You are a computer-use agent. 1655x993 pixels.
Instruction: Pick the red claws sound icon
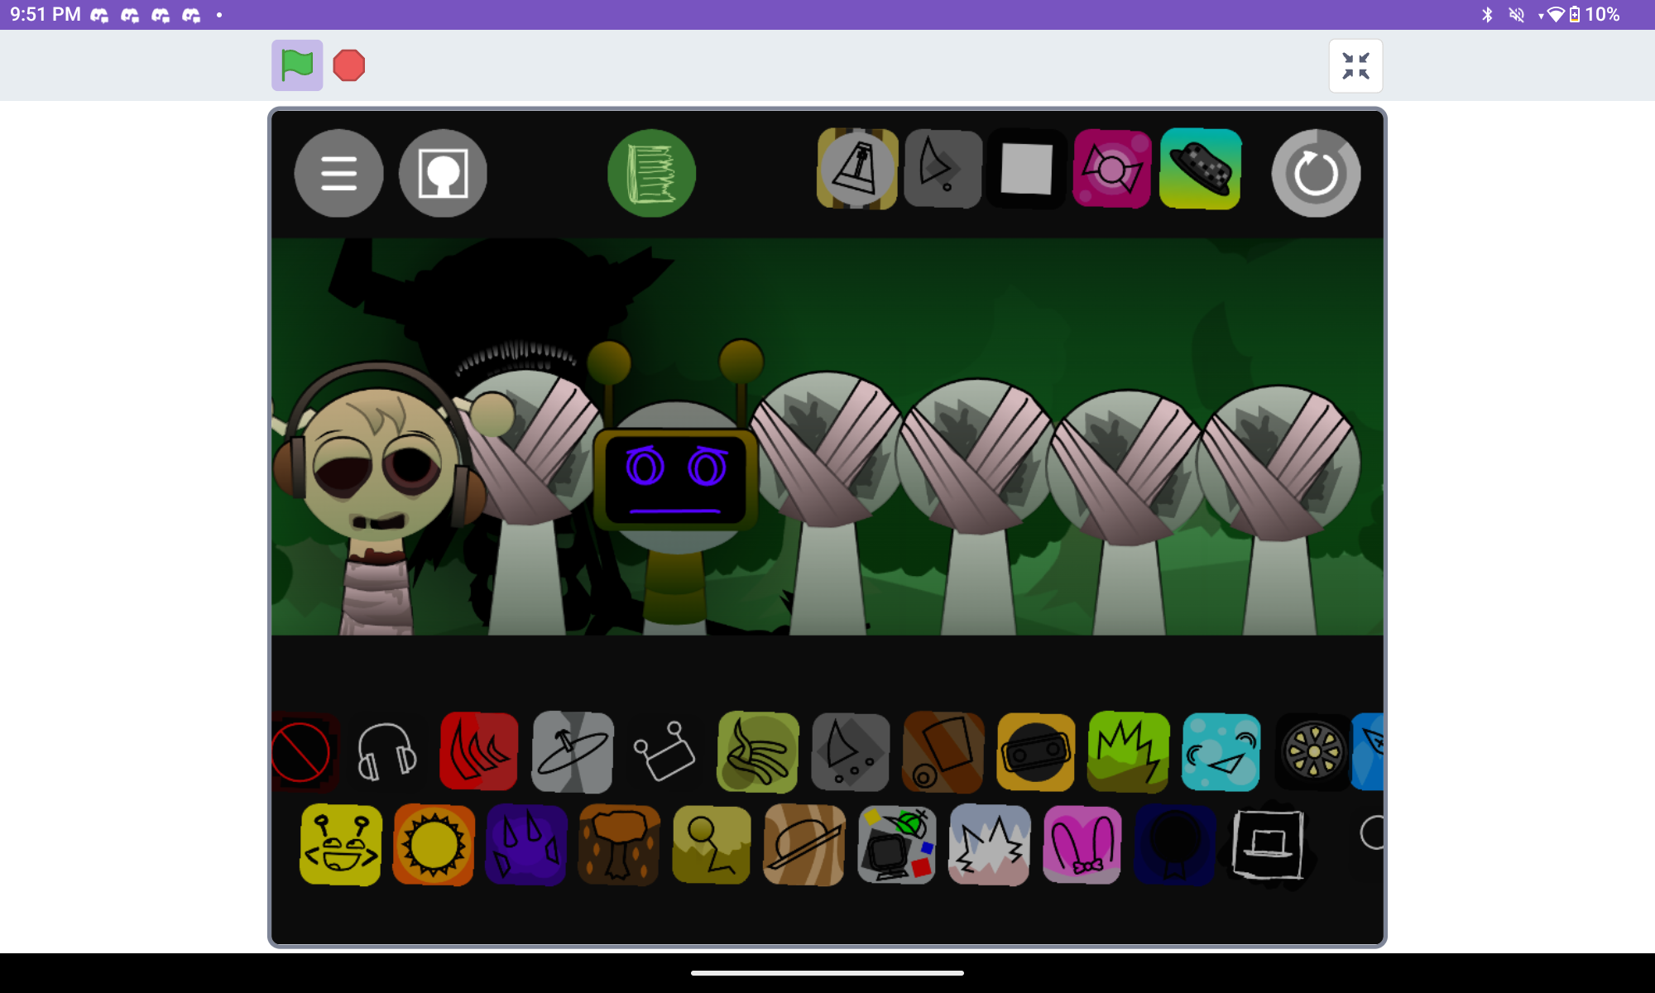479,751
